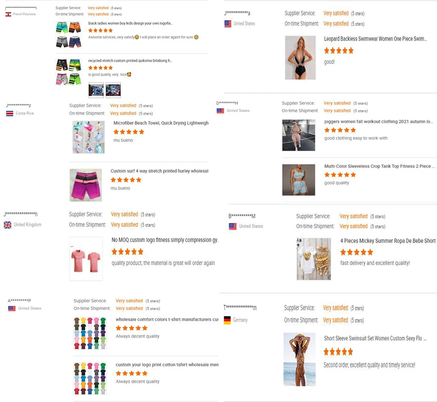Click star rating under Leopard Backless Swimwear

(339, 50)
